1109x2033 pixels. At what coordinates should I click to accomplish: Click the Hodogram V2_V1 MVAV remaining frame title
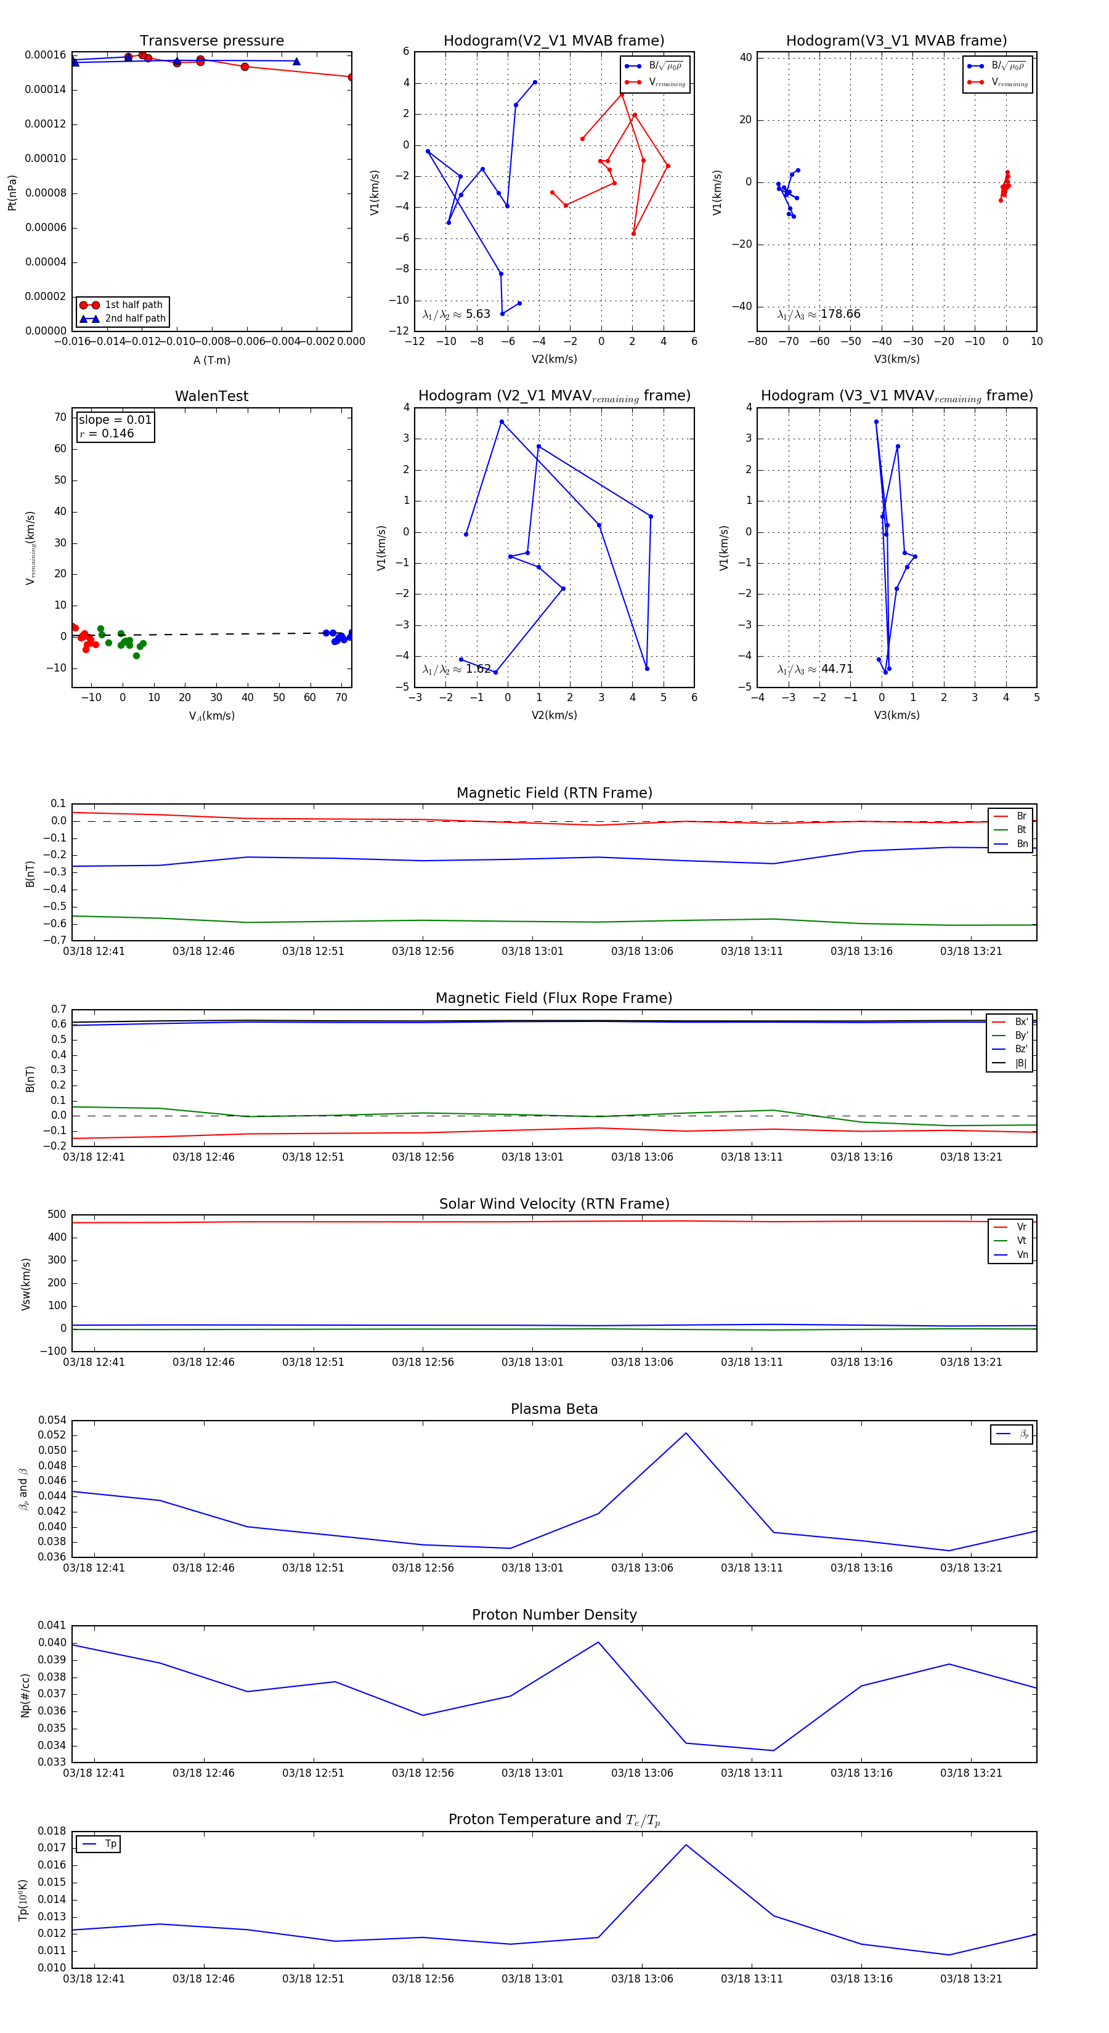pos(554,396)
